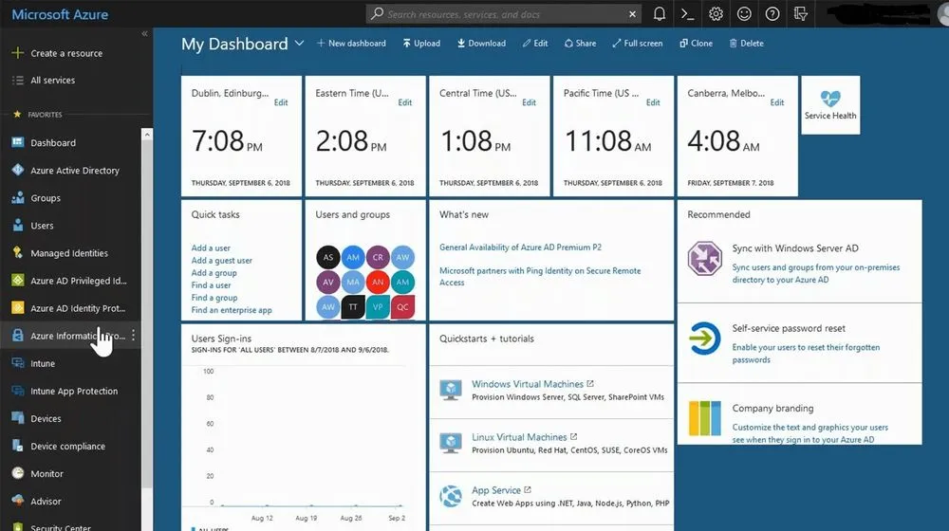Screen dimensions: 949x531
Task: Click Share in the dashboard toolbar
Action: point(580,44)
